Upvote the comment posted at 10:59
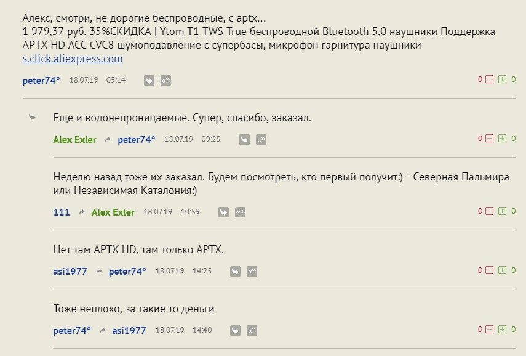This screenshot has width=526, height=356. pos(502,211)
